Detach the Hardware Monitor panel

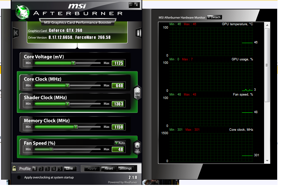[x=214, y=17]
